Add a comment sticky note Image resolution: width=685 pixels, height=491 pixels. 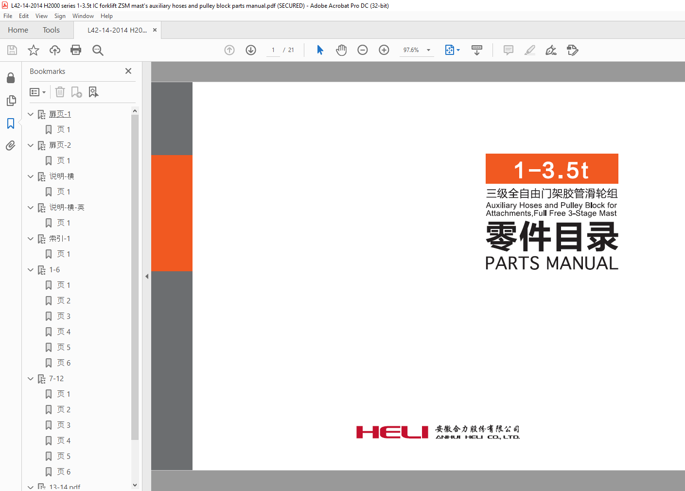(509, 50)
